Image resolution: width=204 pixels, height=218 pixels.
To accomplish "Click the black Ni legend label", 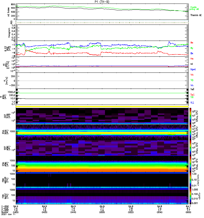I will click(x=191, y=64).
